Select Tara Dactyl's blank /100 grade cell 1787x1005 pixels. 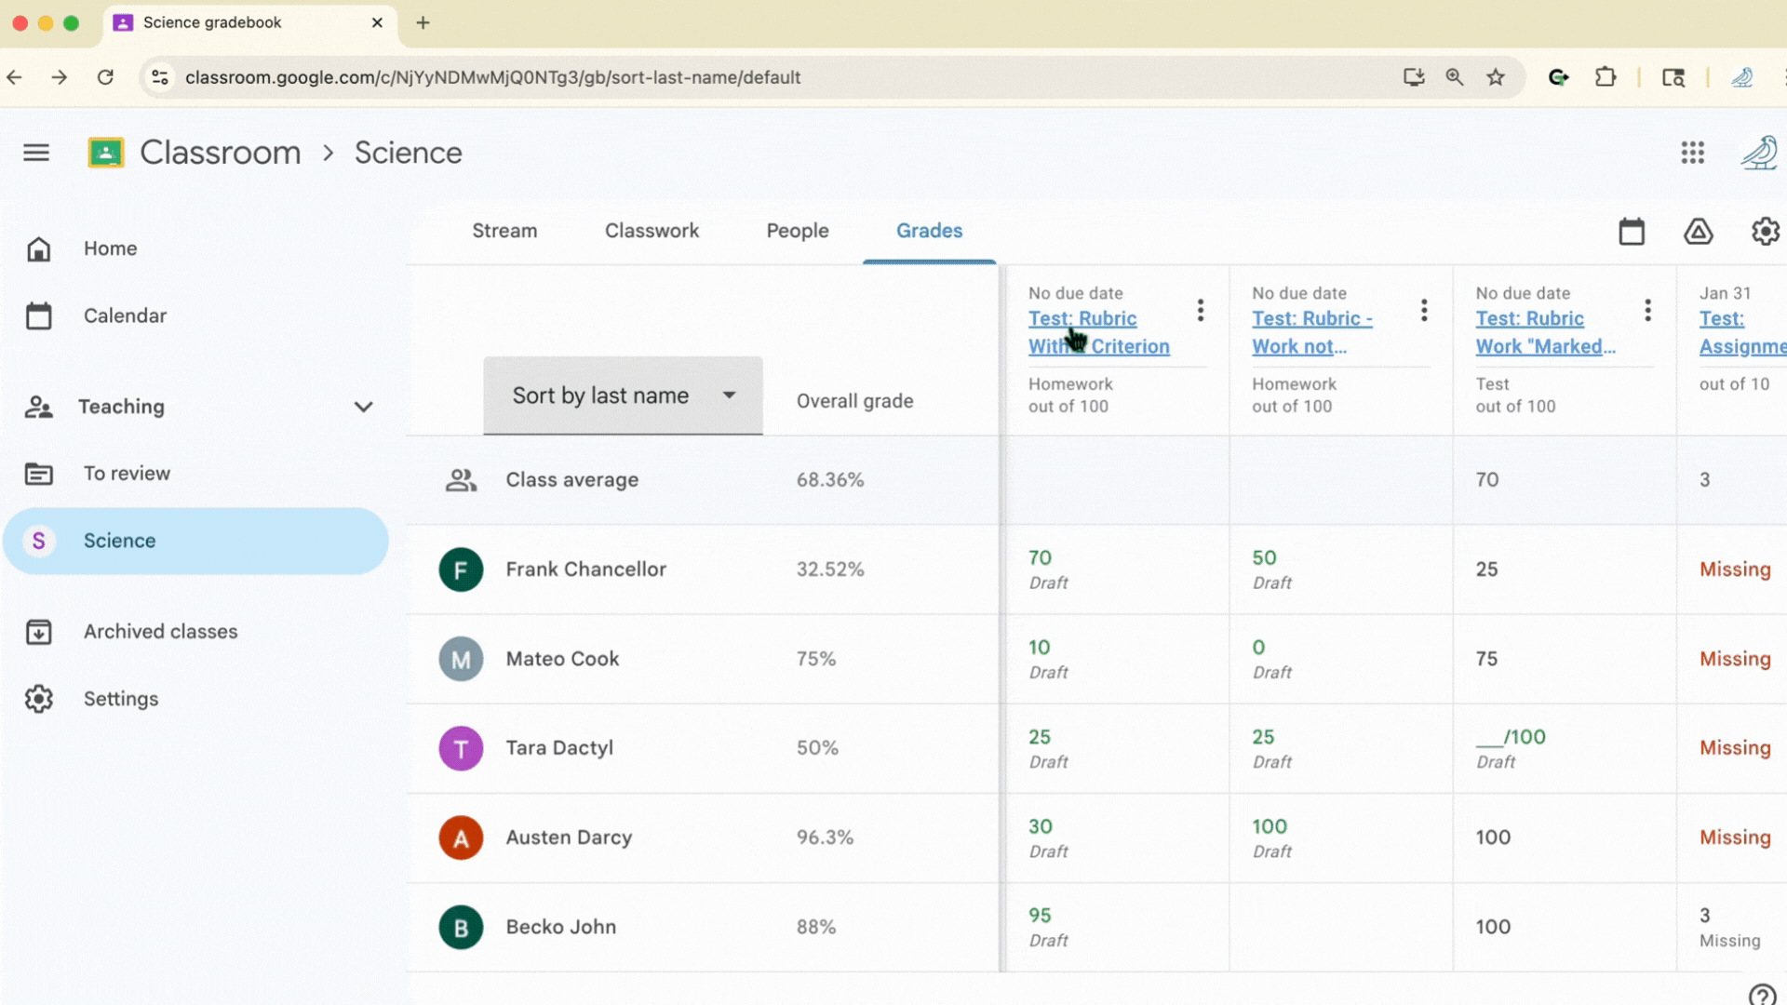(1564, 748)
